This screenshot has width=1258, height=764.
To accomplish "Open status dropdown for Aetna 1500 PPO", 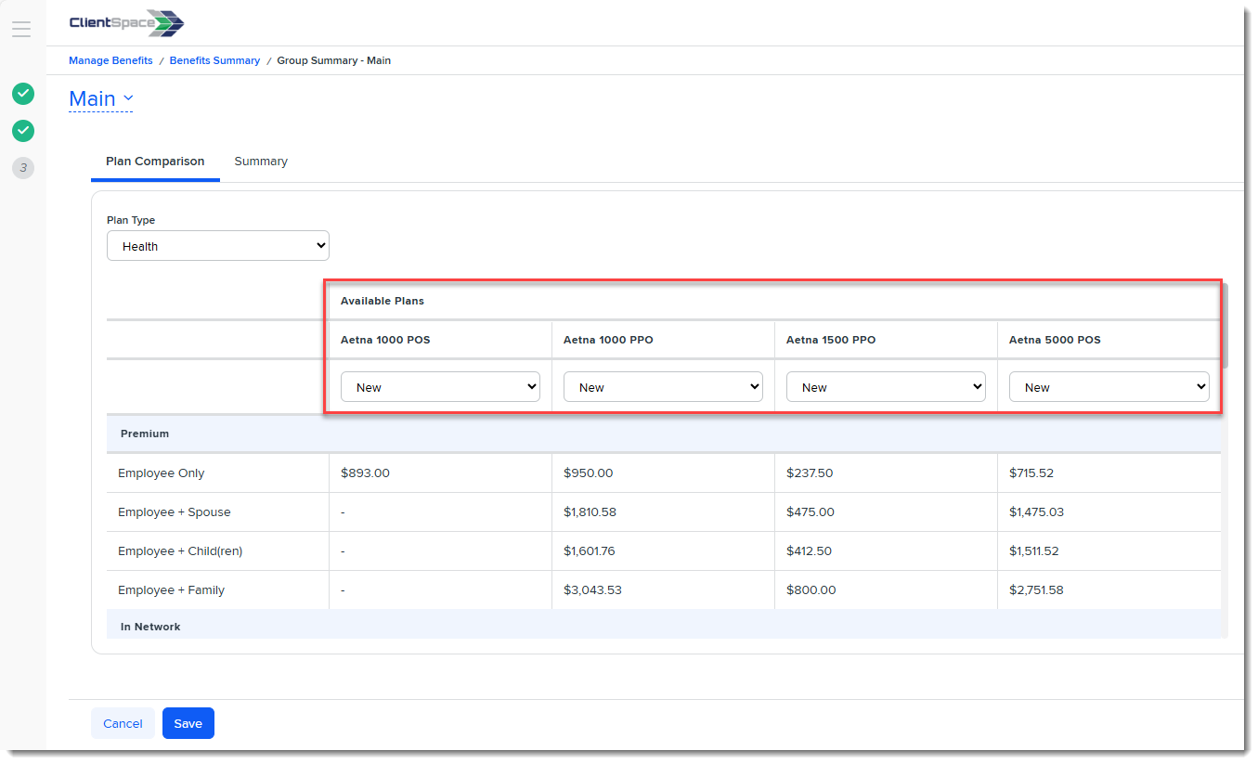I will point(886,387).
